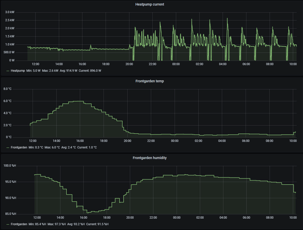Screen dimensions: 303x230
Task: Click 'Current: 896.0 W' legend value
Action: click(x=90, y=71)
